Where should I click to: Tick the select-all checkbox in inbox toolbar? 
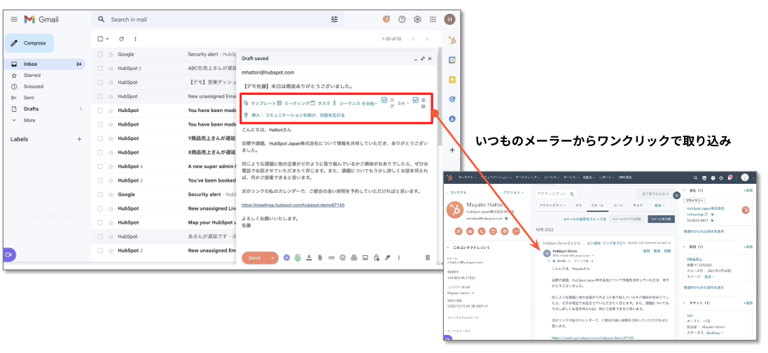pyautogui.click(x=100, y=39)
